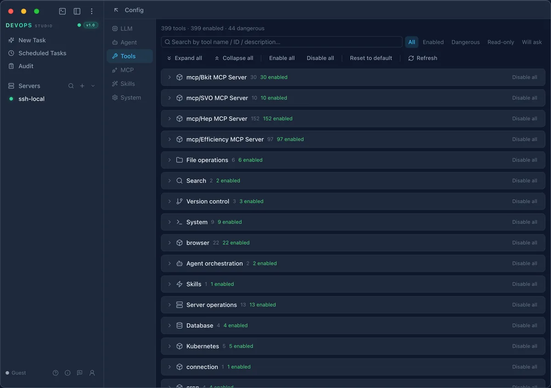Open the help question mark icon
This screenshot has height=388, width=551.
56,373
